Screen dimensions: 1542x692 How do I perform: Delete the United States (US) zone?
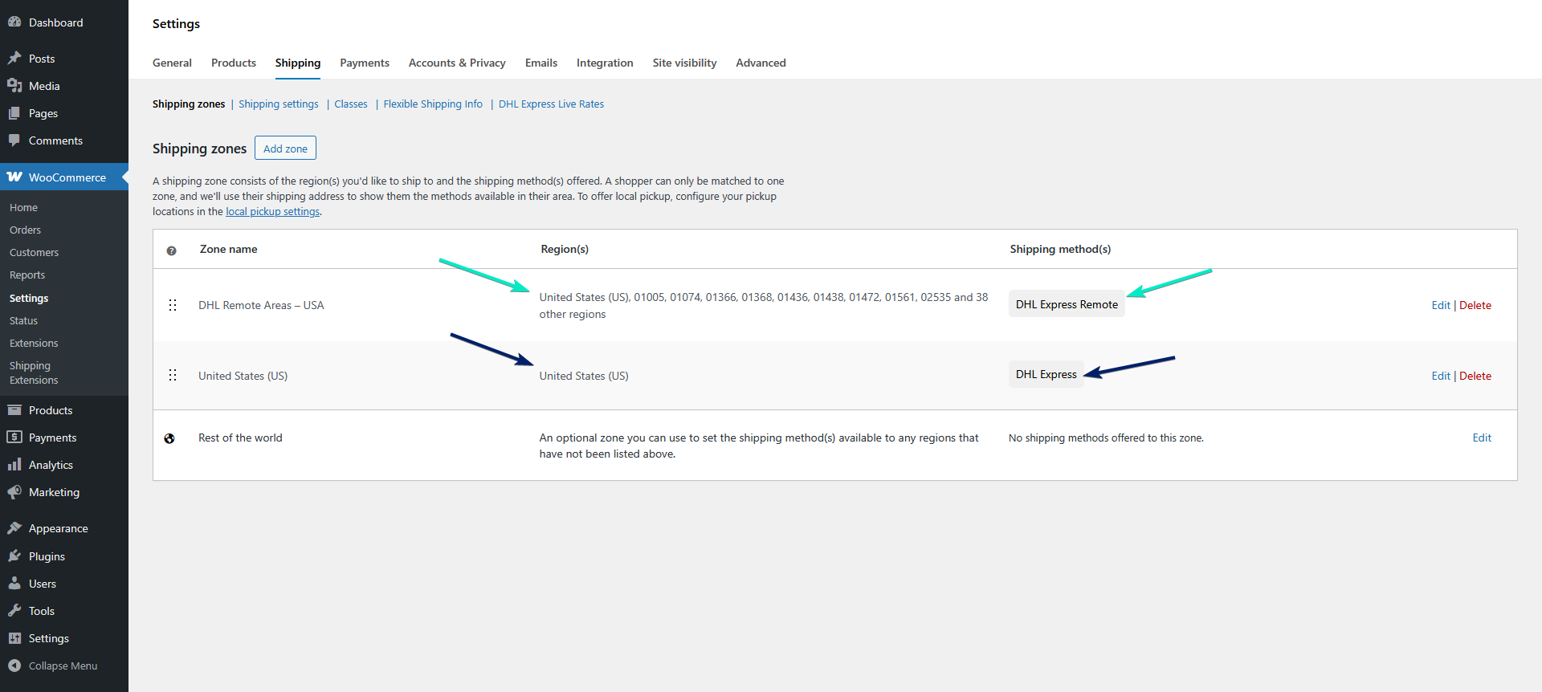click(1475, 376)
